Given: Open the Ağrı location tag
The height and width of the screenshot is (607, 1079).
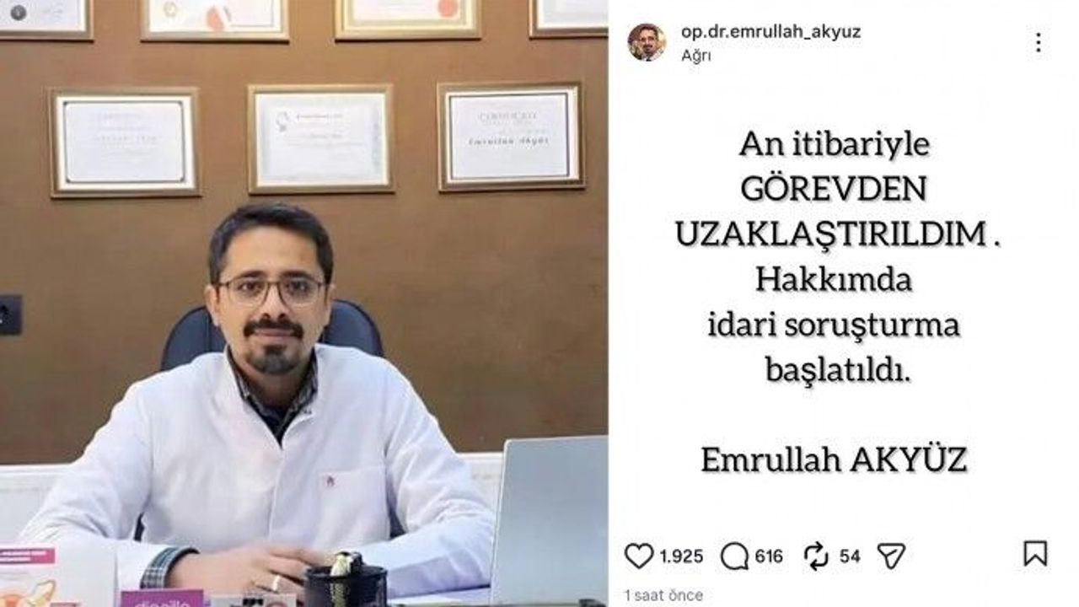Looking at the screenshot, I should click(x=695, y=56).
